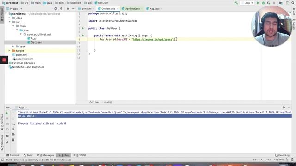
Task: Open the App run configuration dropdown
Action: (x=247, y=3)
